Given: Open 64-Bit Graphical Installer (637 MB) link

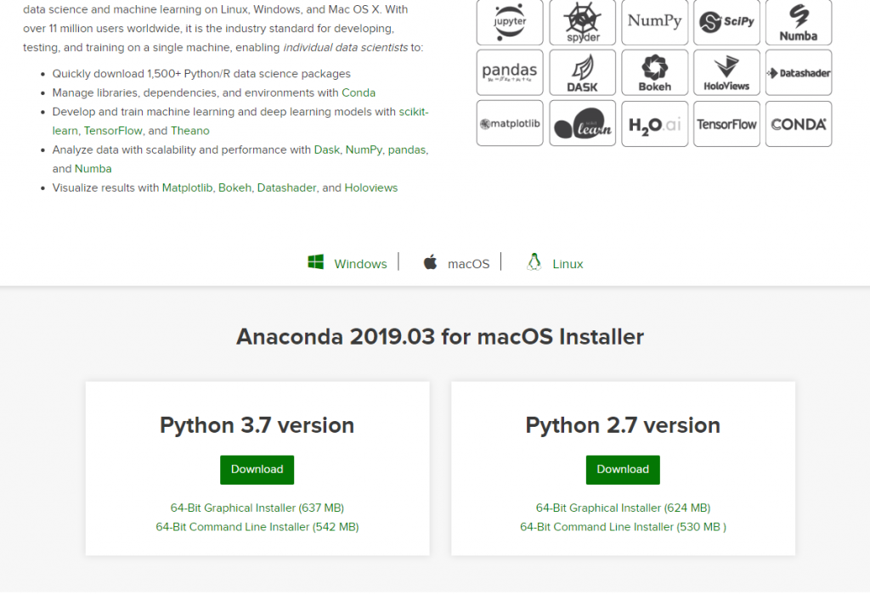Looking at the screenshot, I should pyautogui.click(x=257, y=508).
